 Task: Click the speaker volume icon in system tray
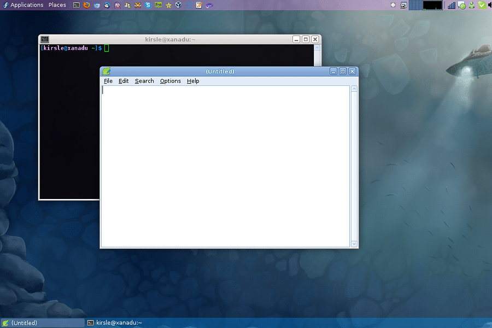pyautogui.click(x=490, y=5)
